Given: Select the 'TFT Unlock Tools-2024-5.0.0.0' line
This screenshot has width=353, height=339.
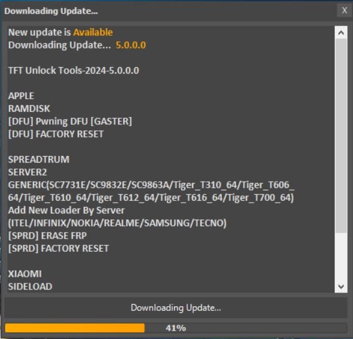Looking at the screenshot, I should (74, 71).
